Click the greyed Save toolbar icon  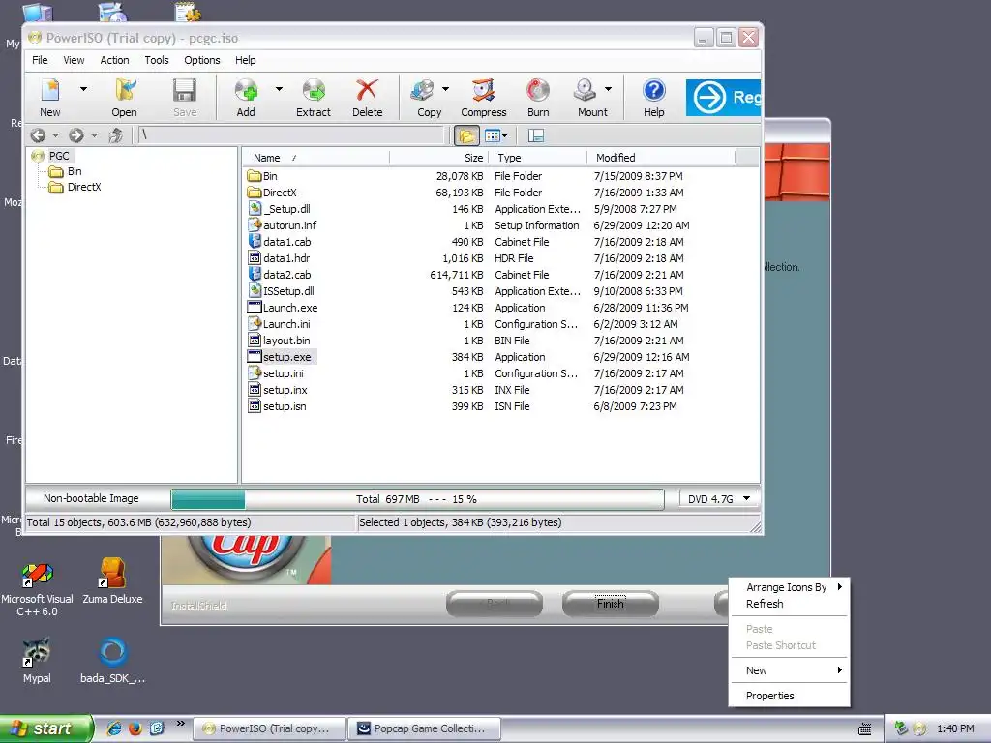tap(185, 90)
